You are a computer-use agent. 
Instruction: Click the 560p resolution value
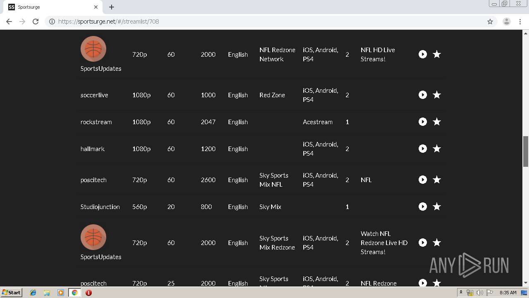pos(140,207)
